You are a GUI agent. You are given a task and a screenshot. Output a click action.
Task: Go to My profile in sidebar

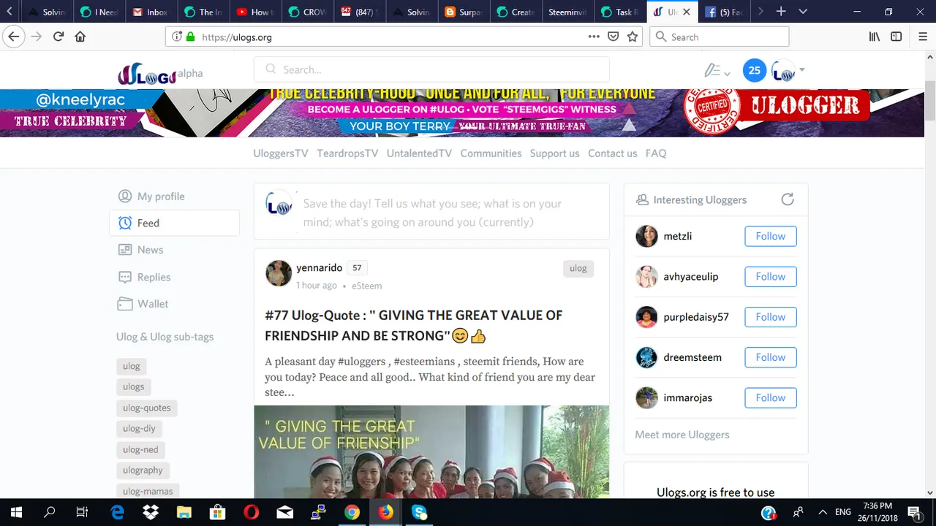151,197
